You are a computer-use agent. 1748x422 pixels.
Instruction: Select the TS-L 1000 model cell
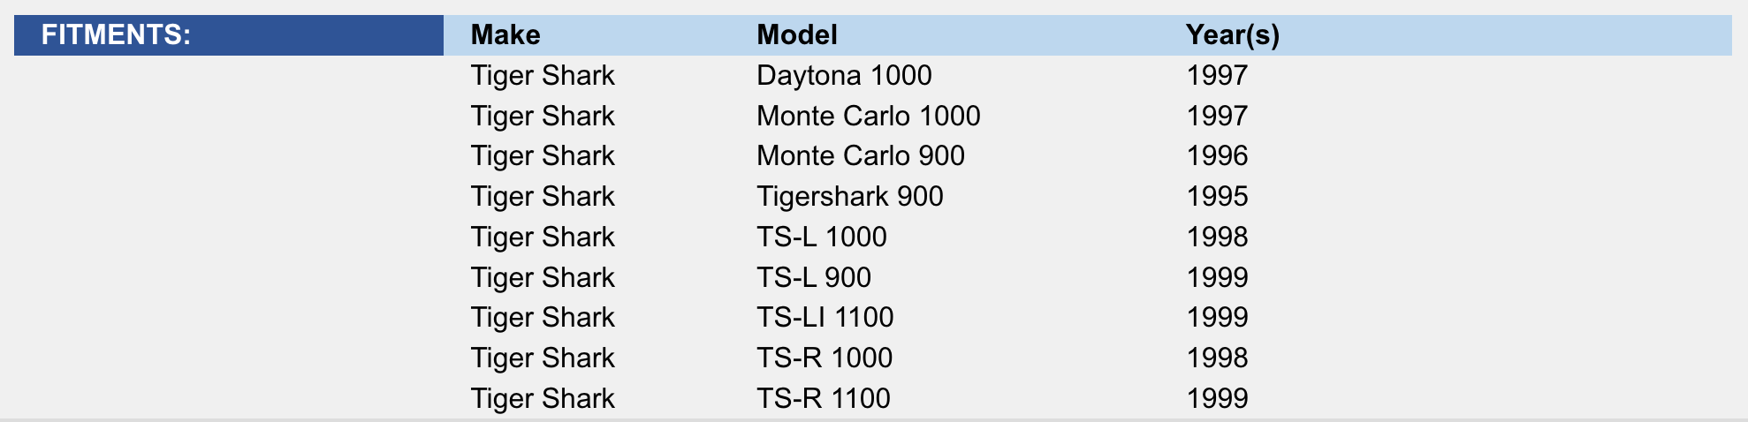pyautogui.click(x=822, y=237)
